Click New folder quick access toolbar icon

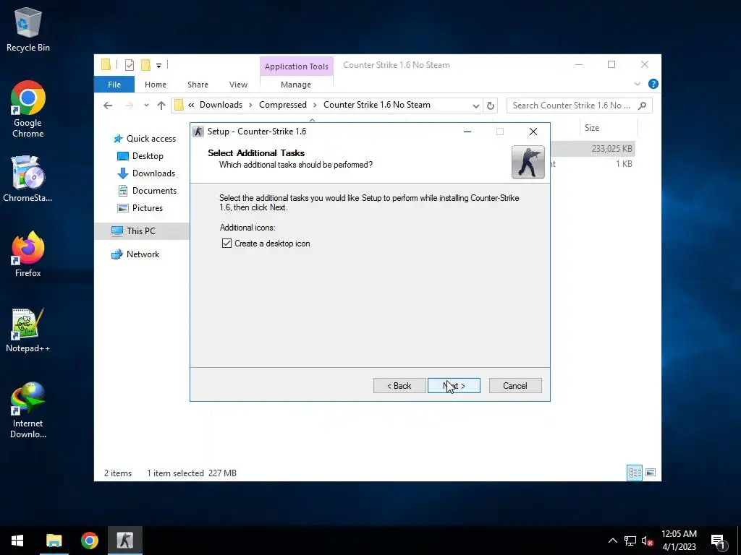pos(145,64)
